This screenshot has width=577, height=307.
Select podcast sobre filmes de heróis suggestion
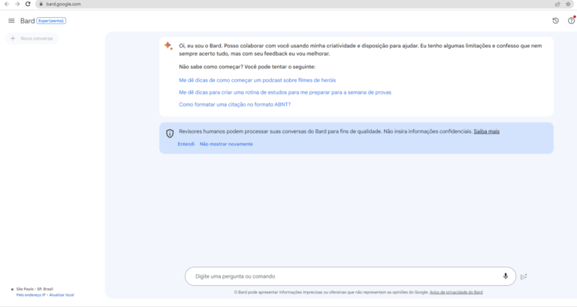257,80
